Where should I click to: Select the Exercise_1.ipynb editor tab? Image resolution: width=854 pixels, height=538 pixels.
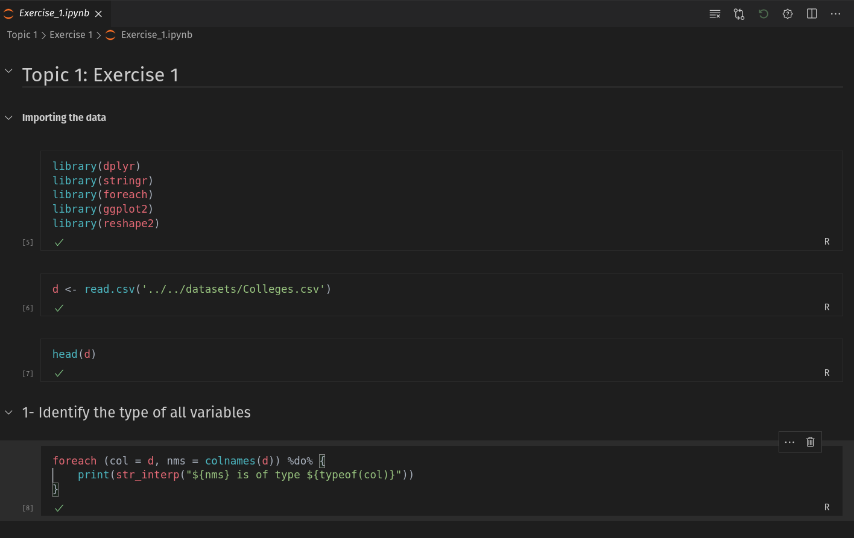[54, 13]
